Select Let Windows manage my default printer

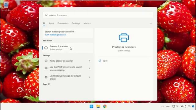click(68, 77)
